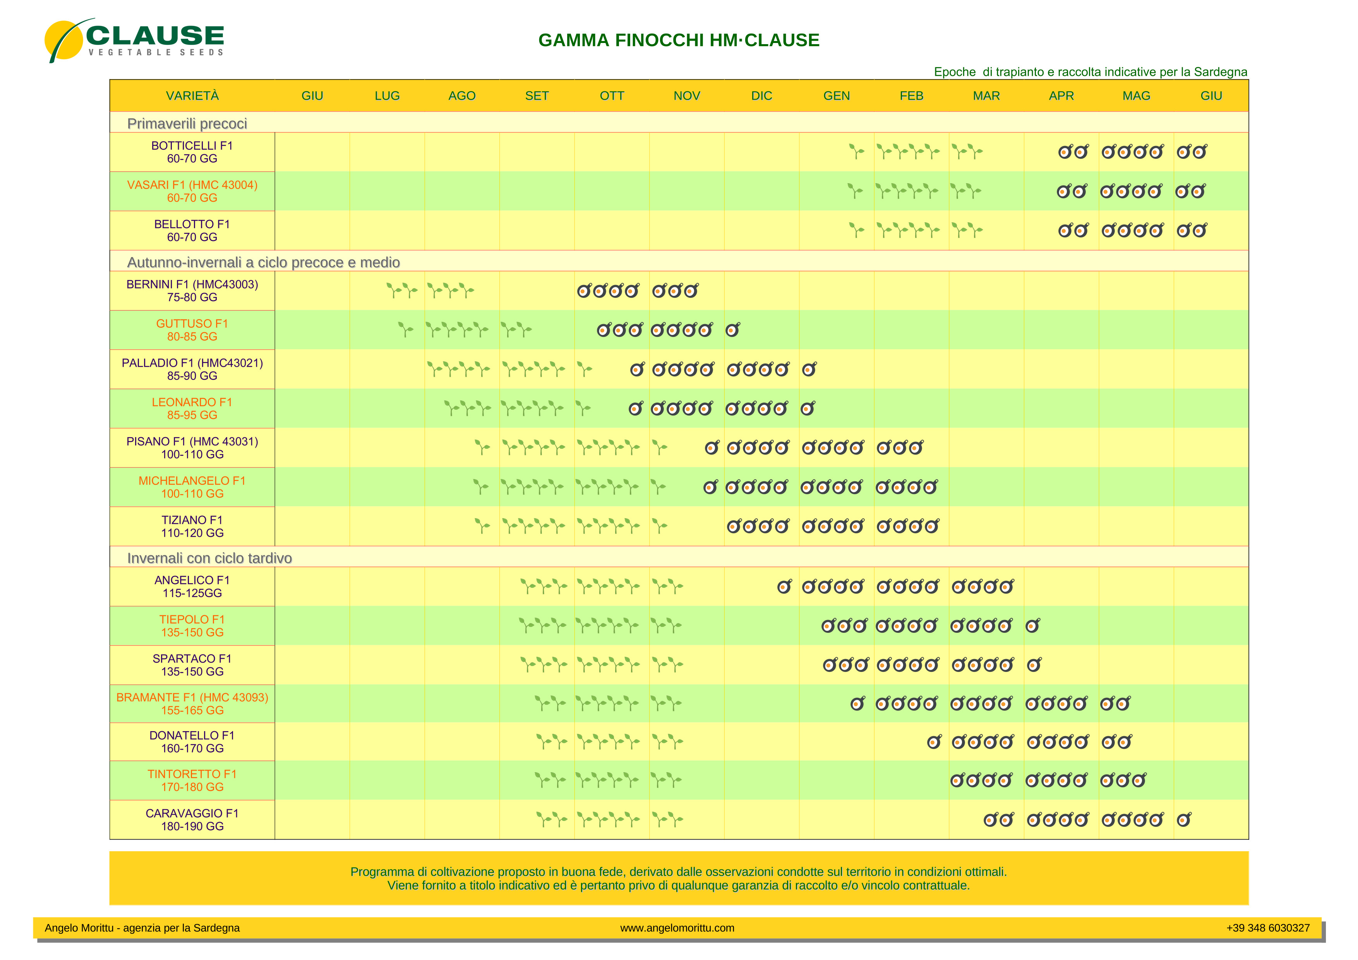Click the +39 348 6030327 phone number
The height and width of the screenshot is (960, 1358).
tap(1268, 927)
